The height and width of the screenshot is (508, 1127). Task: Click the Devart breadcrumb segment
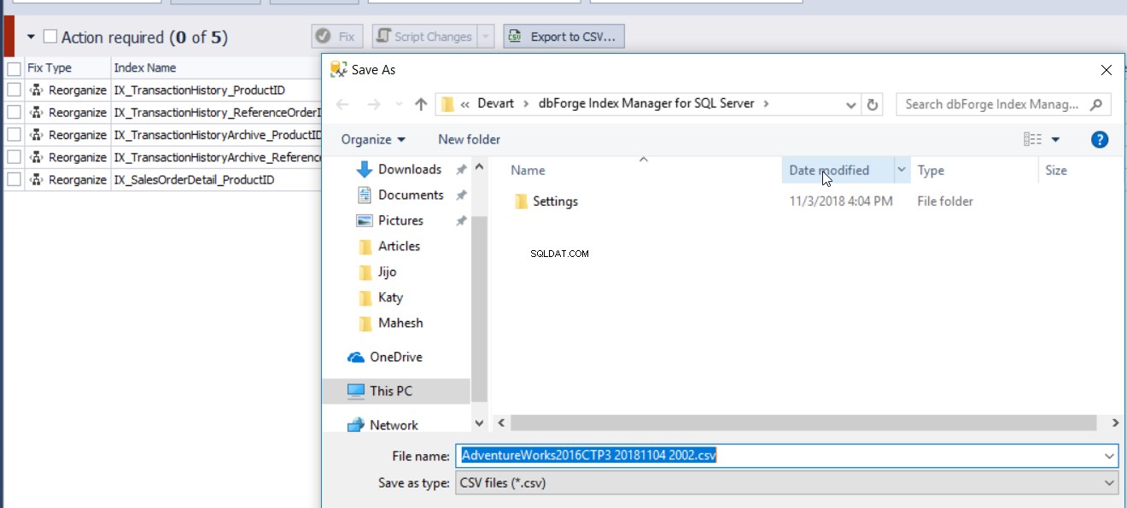(496, 103)
